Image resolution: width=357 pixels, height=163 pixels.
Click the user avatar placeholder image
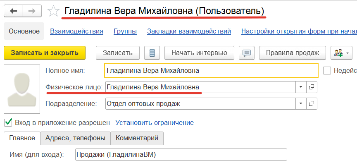click(22, 89)
